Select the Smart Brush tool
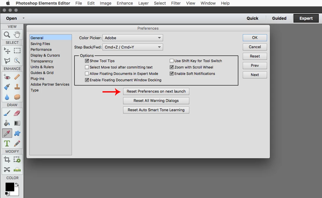The height and width of the screenshot is (198, 322). coord(7,87)
